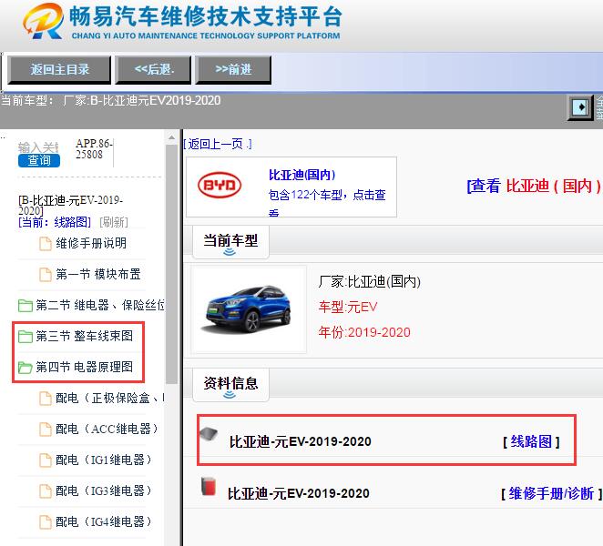
Task: Click the [B-比亚迪-元EV-2019-2020] sidebar heading
Action: (x=70, y=206)
